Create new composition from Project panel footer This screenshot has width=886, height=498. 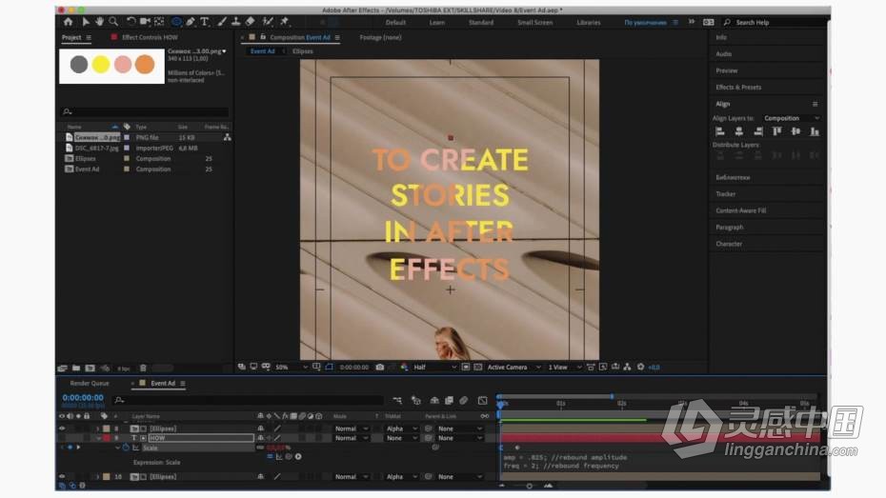point(90,369)
